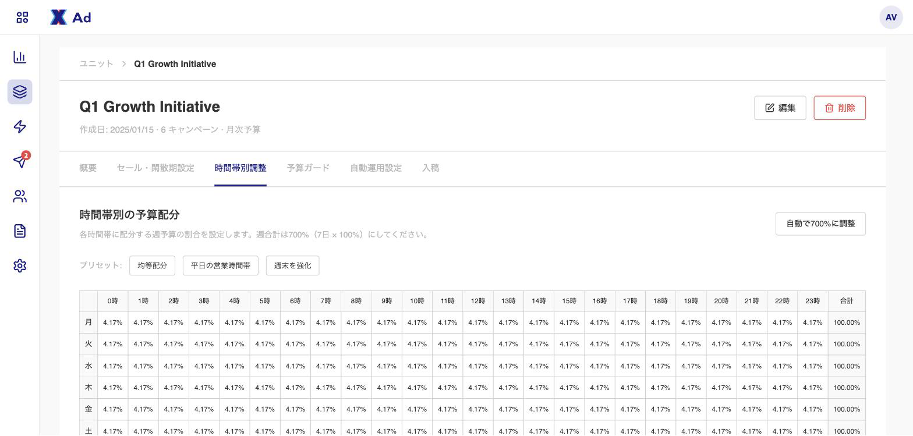Click the 10時 column header

pos(417,301)
